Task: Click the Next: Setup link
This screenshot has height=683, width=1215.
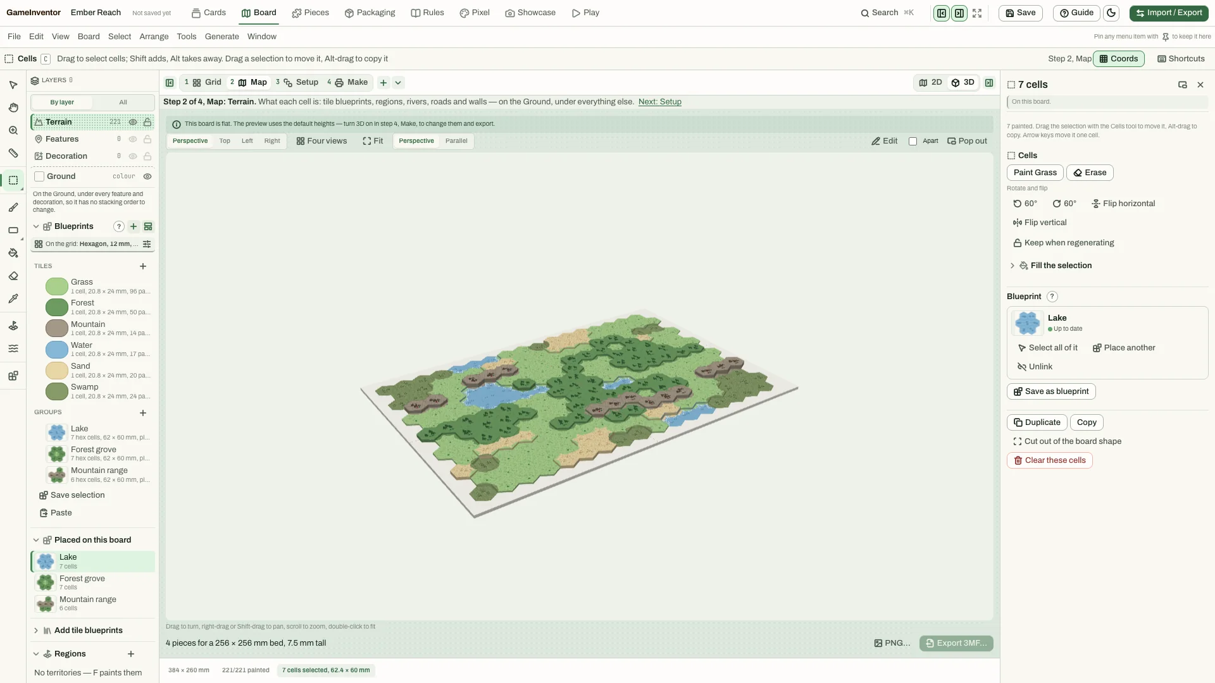Action: pyautogui.click(x=659, y=102)
